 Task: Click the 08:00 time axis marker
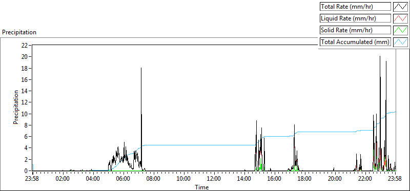coord(153,179)
